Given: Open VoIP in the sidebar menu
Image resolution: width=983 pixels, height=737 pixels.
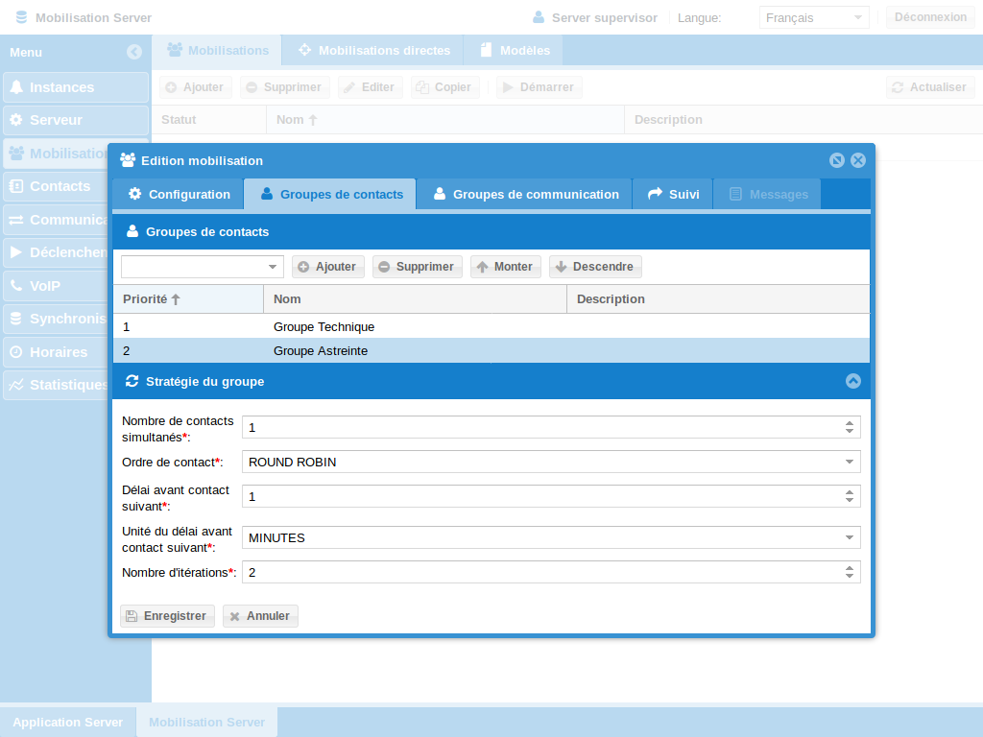Looking at the screenshot, I should pyautogui.click(x=56, y=286).
